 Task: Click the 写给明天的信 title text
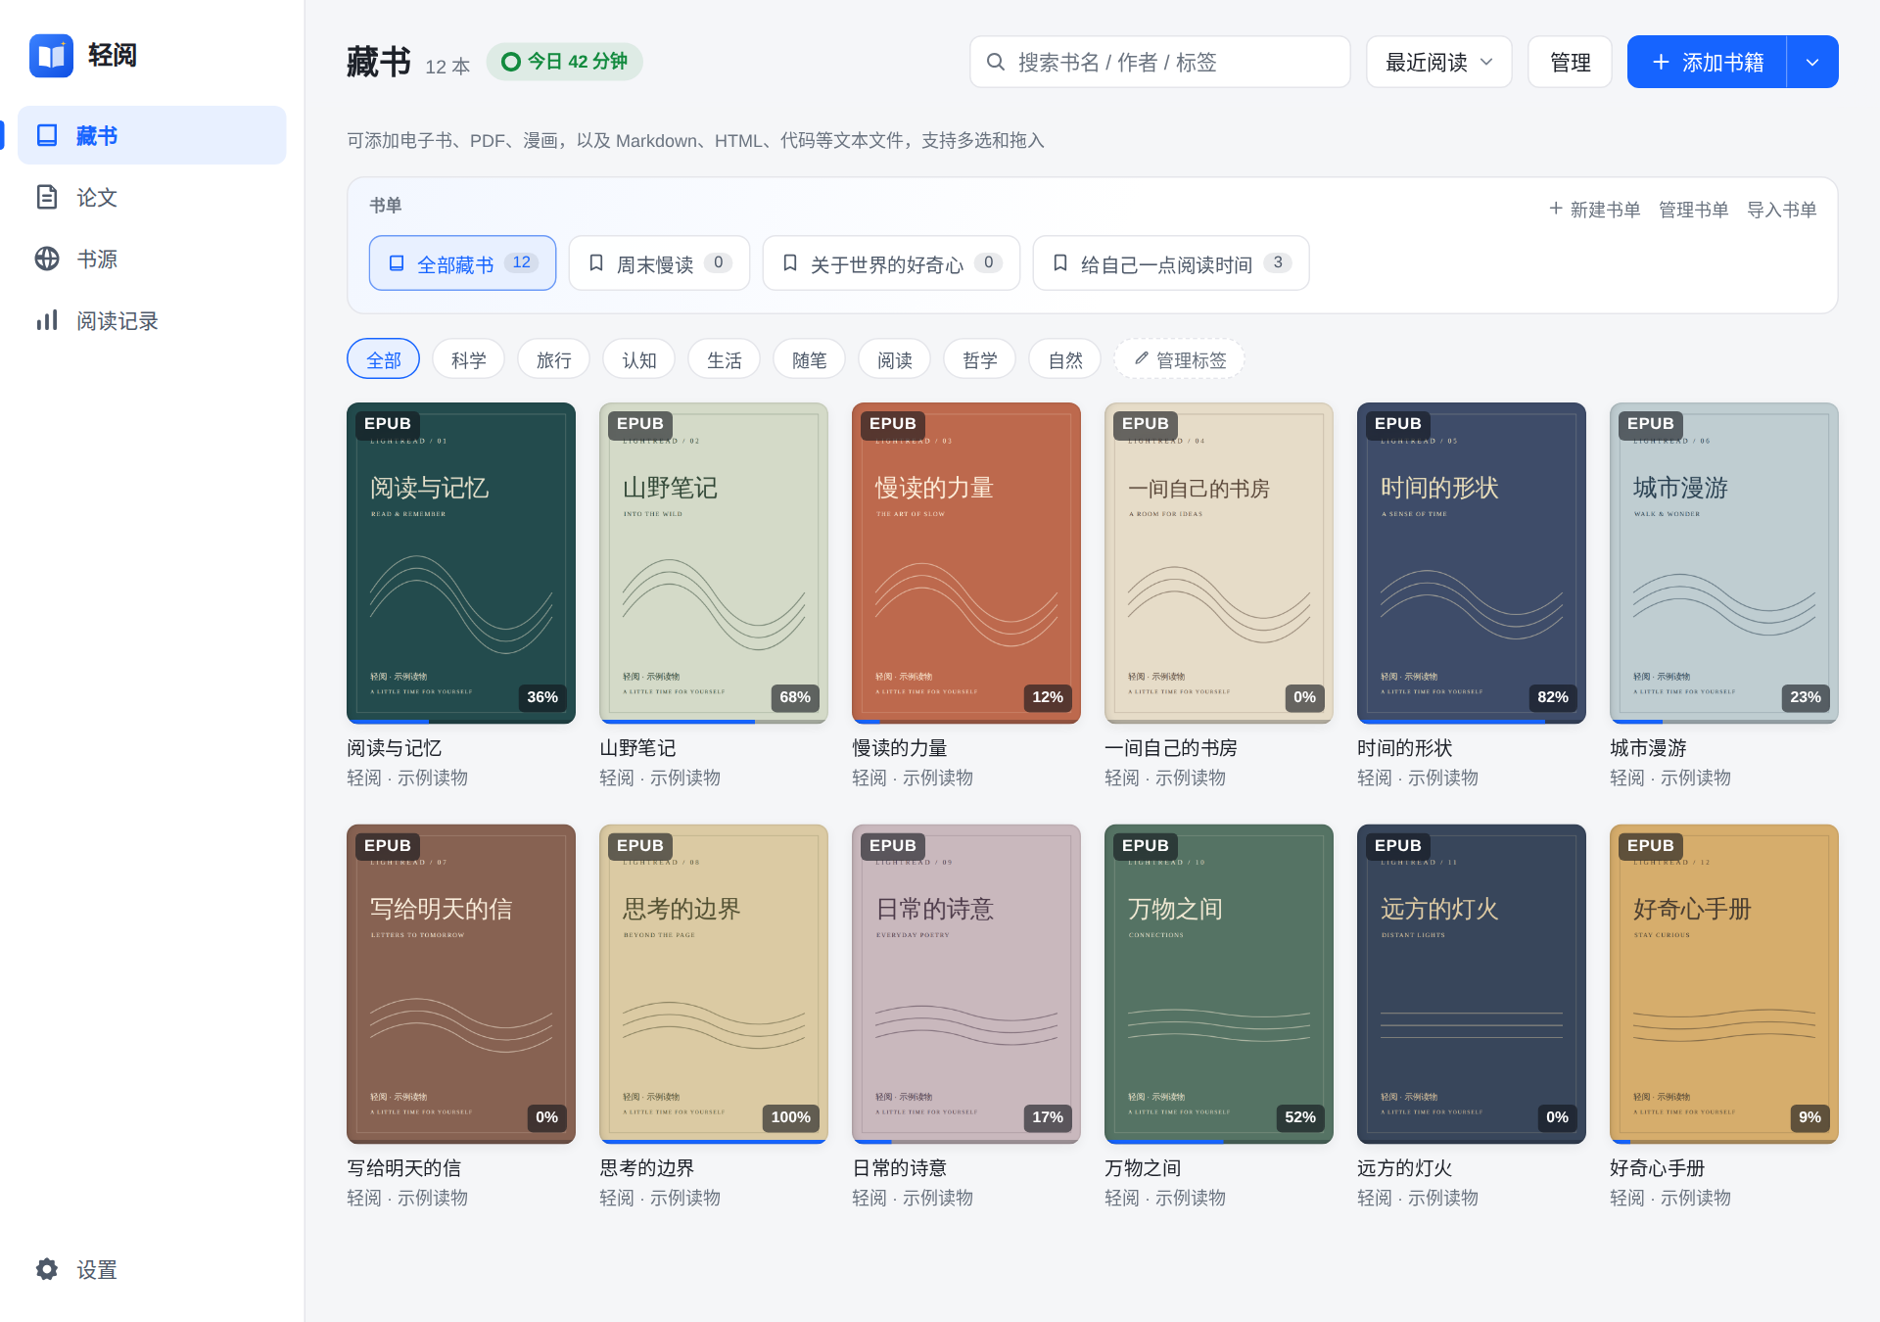(x=403, y=1167)
